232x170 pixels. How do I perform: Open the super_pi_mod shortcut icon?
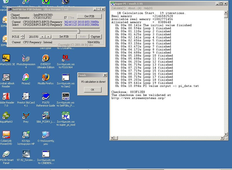[66, 115]
